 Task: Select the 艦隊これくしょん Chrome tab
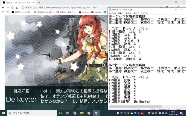coord(19,2)
